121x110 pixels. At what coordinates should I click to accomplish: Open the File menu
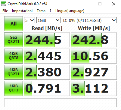(5, 11)
